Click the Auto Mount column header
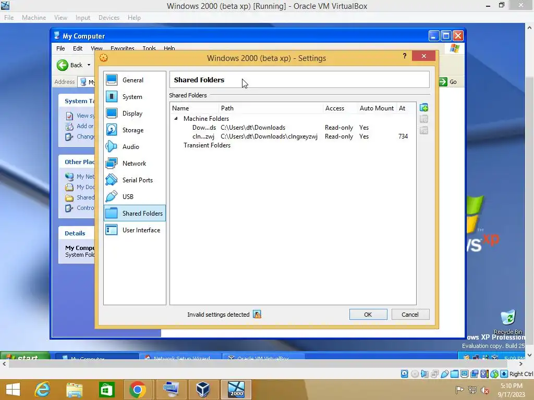This screenshot has height=400, width=534. pos(377,108)
